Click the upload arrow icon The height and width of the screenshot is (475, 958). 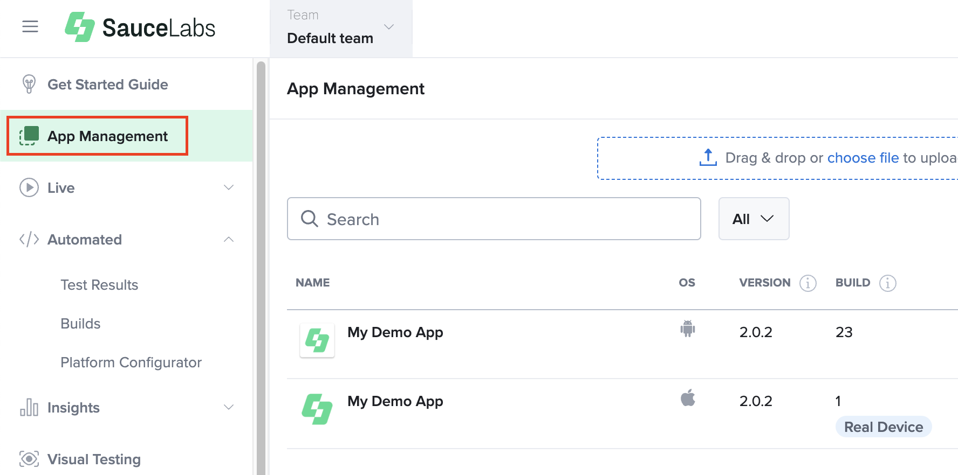[x=708, y=158]
